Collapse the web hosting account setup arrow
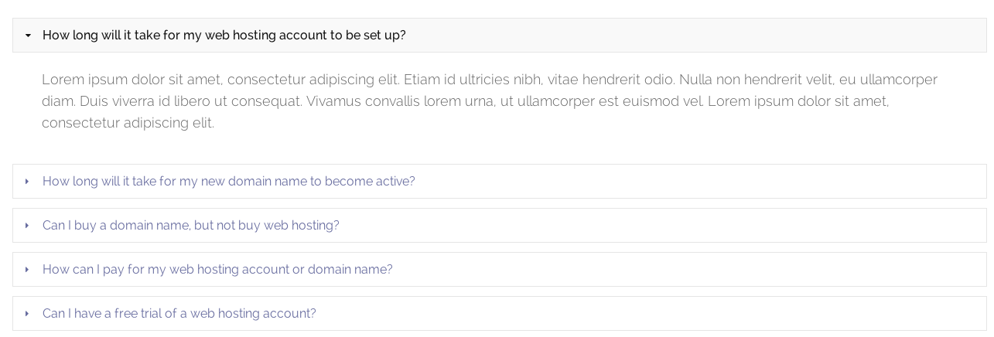The height and width of the screenshot is (337, 994). click(x=28, y=36)
